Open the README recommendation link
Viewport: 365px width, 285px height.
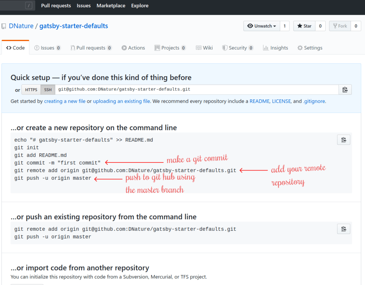(260, 101)
